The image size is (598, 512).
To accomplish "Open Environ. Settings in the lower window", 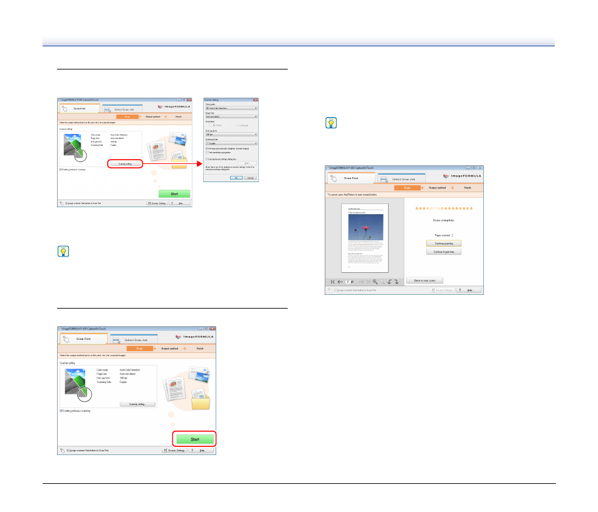I will click(174, 450).
